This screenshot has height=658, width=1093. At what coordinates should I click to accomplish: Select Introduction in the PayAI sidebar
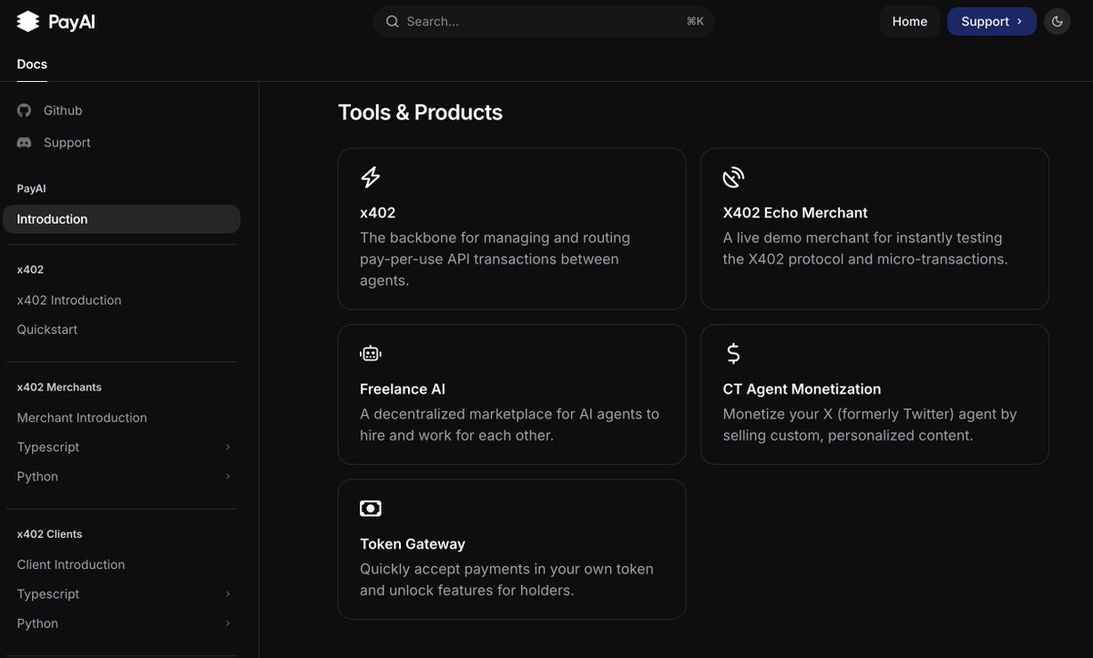[x=52, y=218]
